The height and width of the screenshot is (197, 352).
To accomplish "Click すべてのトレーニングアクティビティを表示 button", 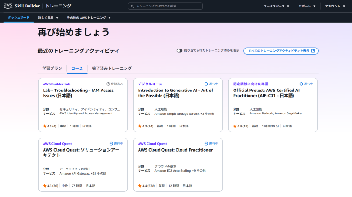I will [281, 51].
